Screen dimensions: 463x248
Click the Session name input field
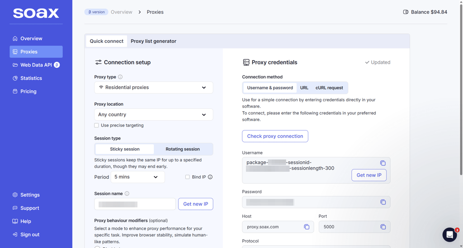click(135, 204)
